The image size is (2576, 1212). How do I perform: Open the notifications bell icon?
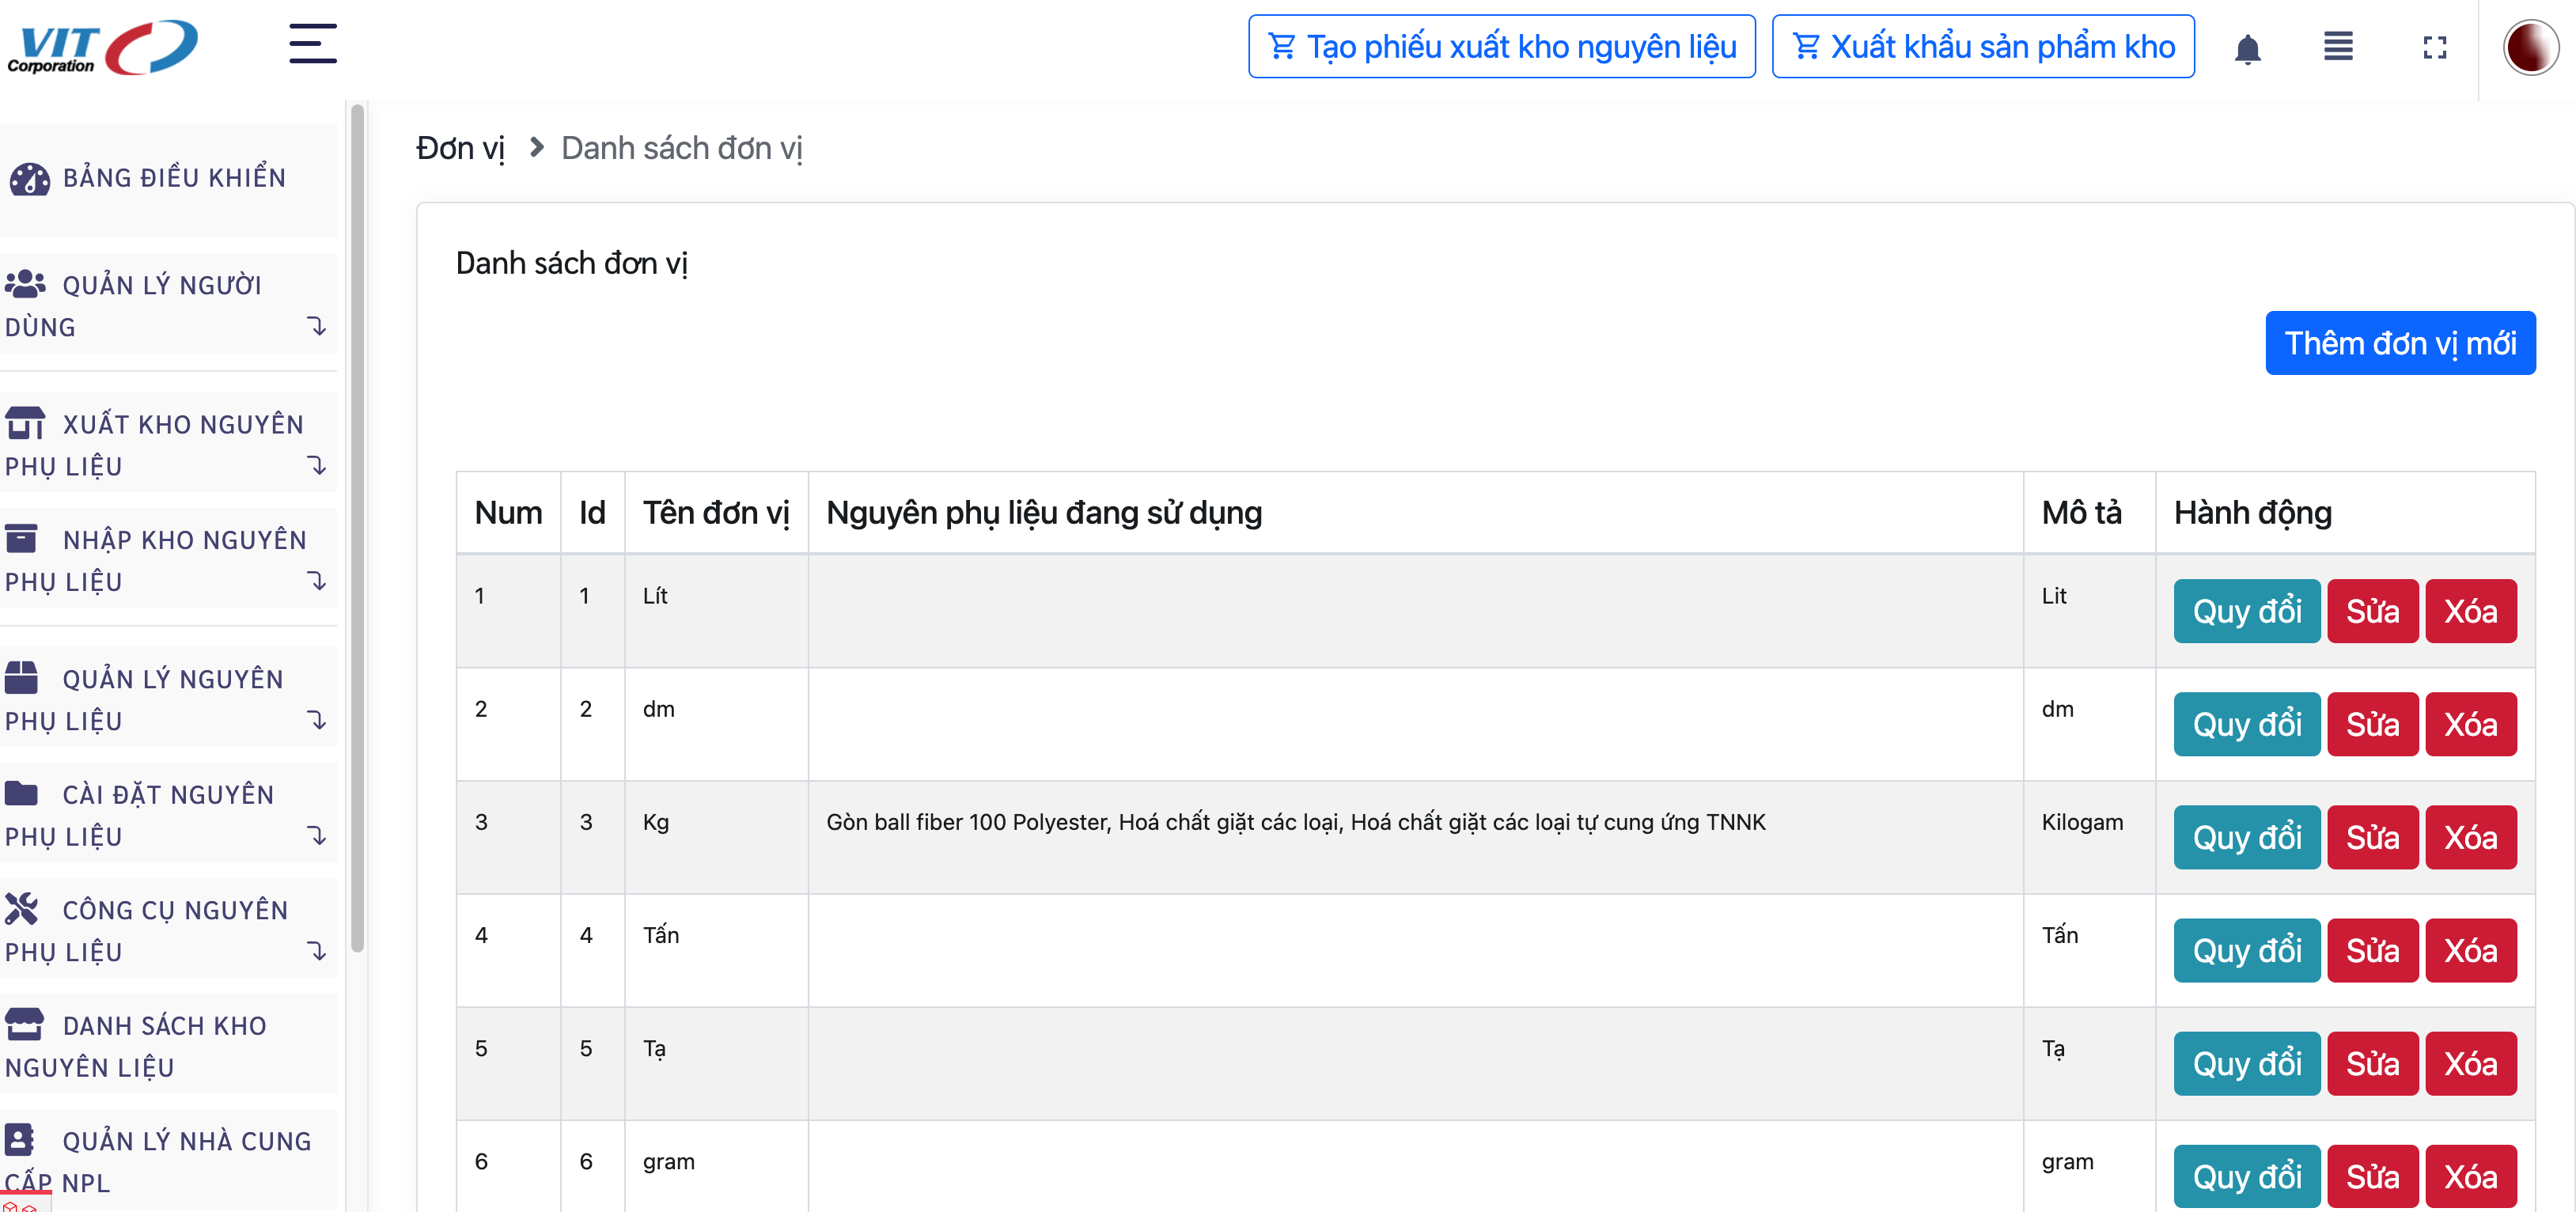pyautogui.click(x=2247, y=48)
